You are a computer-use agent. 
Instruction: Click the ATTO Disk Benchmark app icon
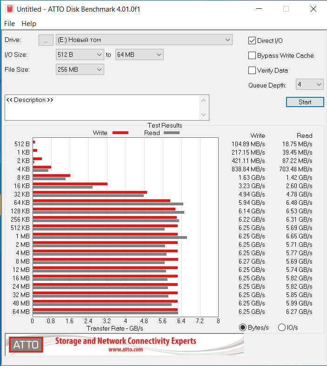[10, 9]
